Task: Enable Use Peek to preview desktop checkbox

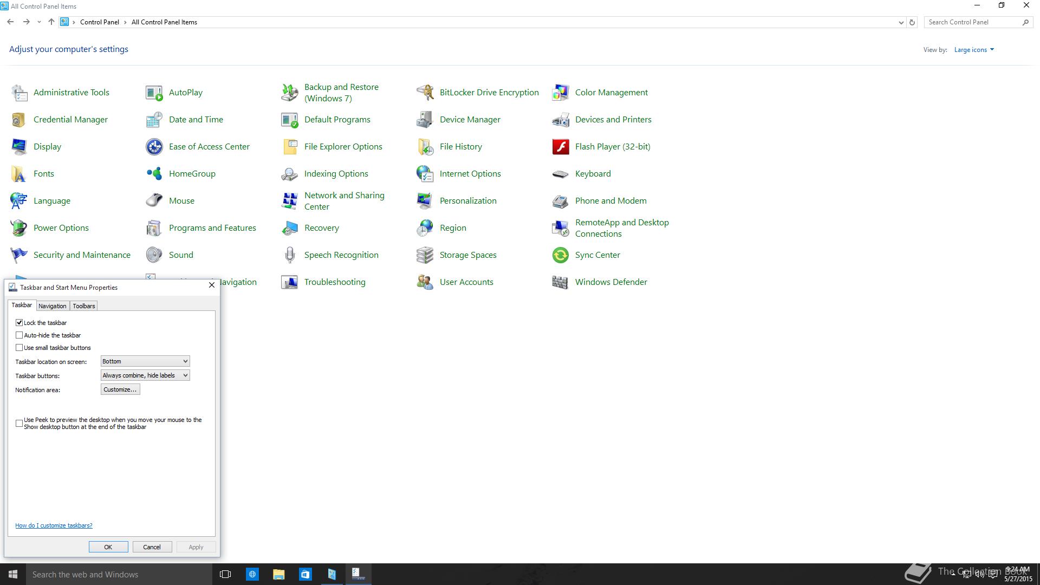Action: coord(19,424)
